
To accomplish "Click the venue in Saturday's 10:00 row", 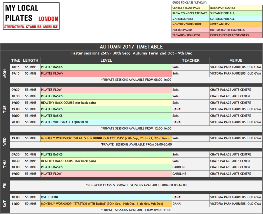I will [x=236, y=197].
